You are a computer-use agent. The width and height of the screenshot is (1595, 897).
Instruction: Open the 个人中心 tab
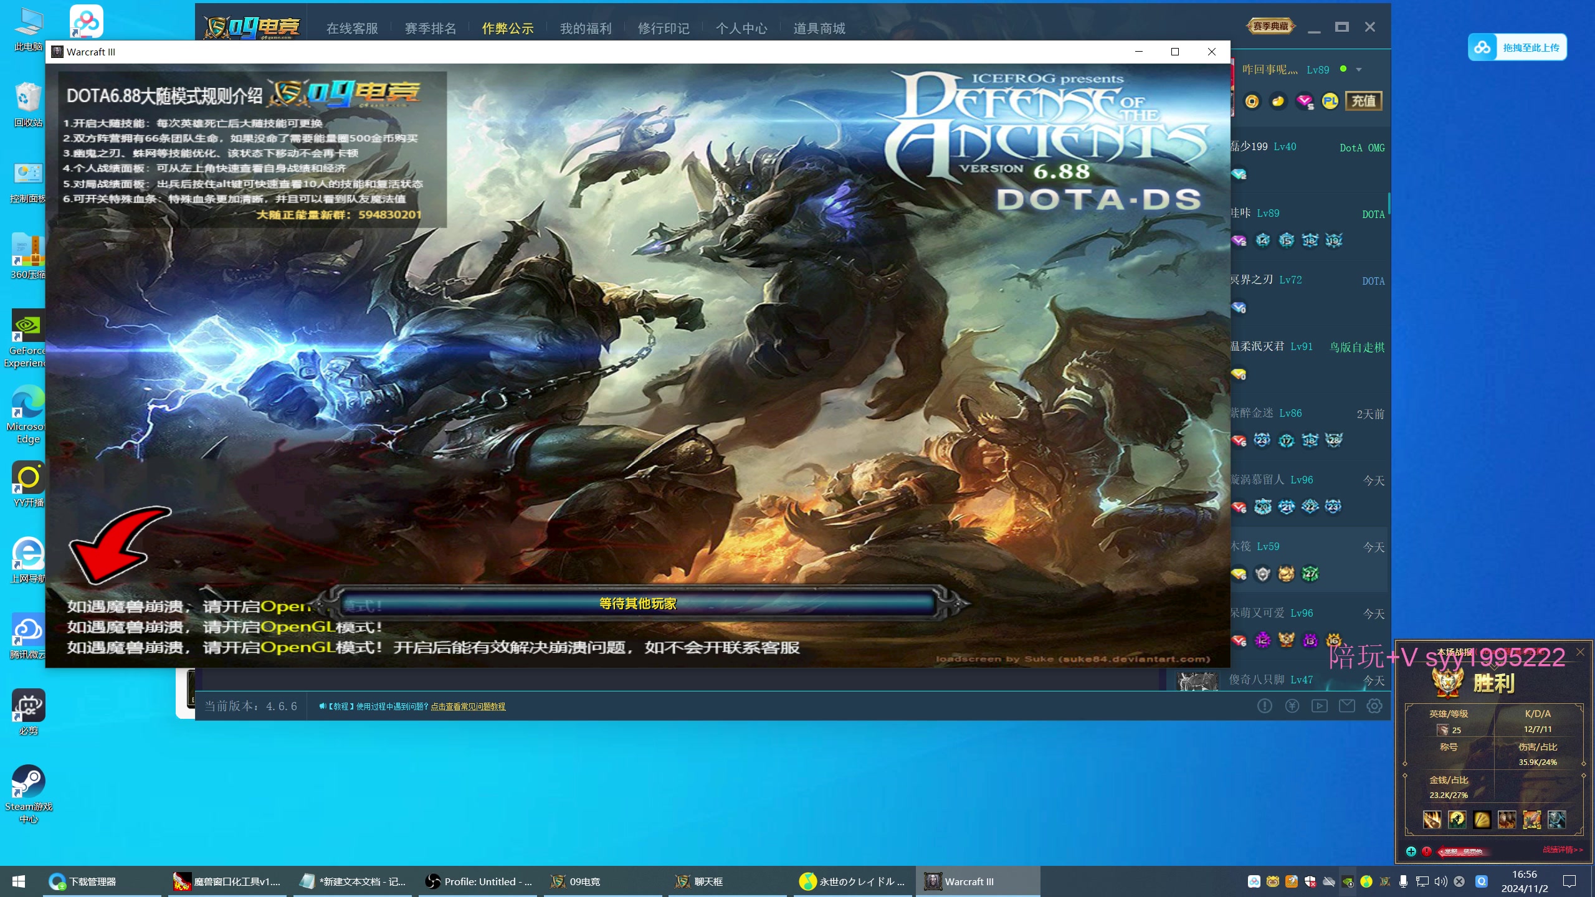pos(741,29)
